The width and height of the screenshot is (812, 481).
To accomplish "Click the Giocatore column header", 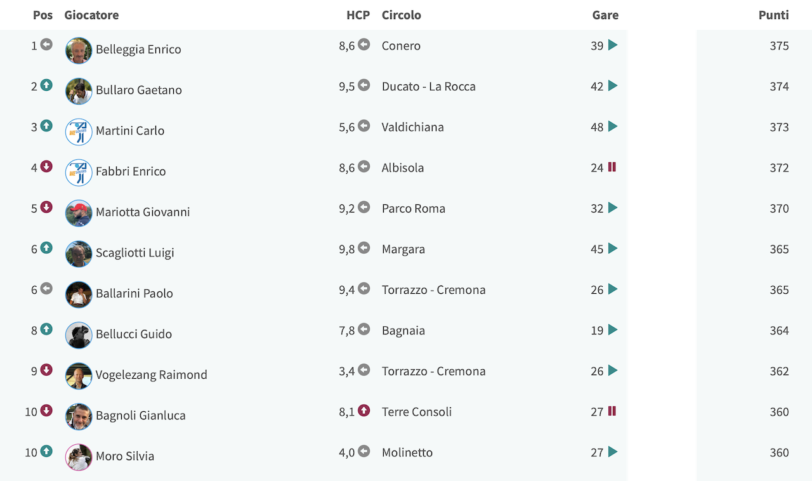I will (x=91, y=15).
